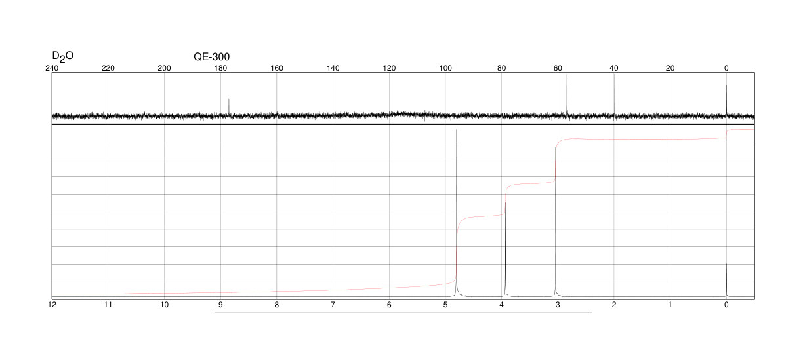
Task: Click the 20 ppm carbon axis label
Action: click(670, 68)
